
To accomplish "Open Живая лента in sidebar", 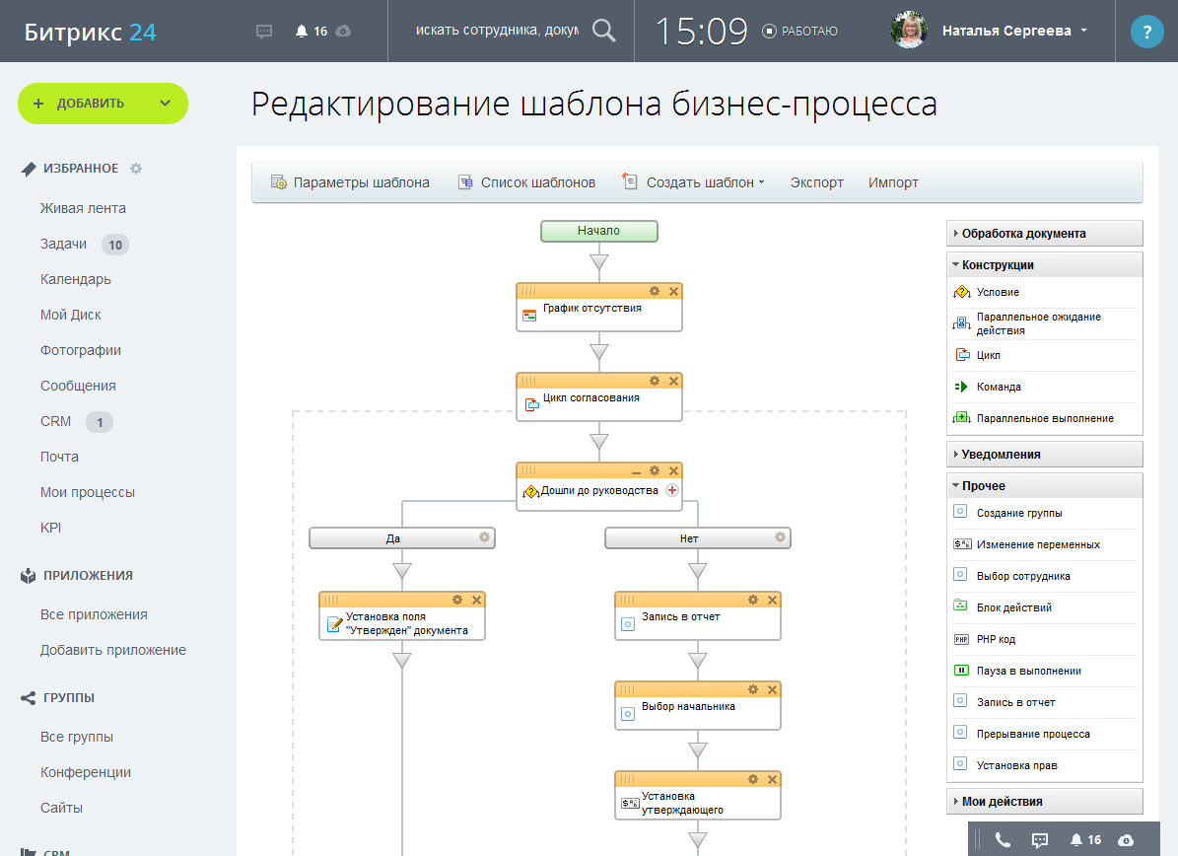I will tap(83, 208).
